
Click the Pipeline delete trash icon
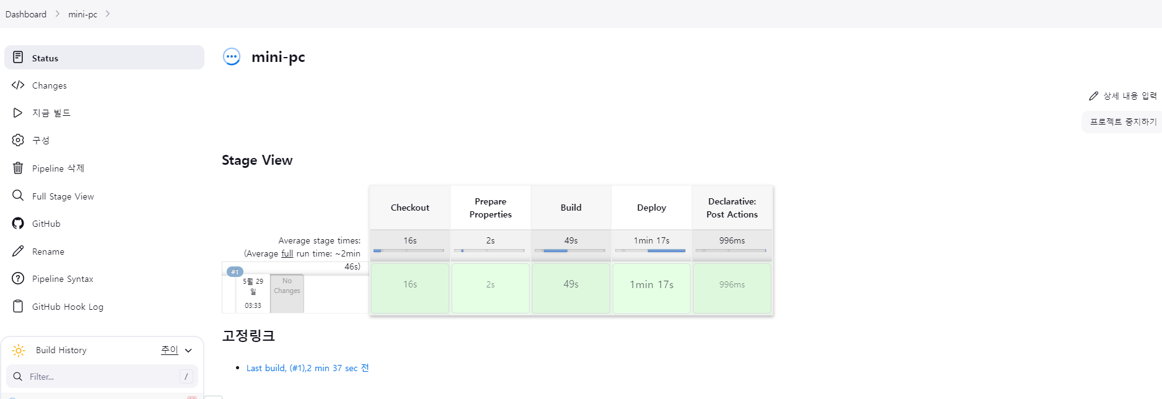point(18,168)
